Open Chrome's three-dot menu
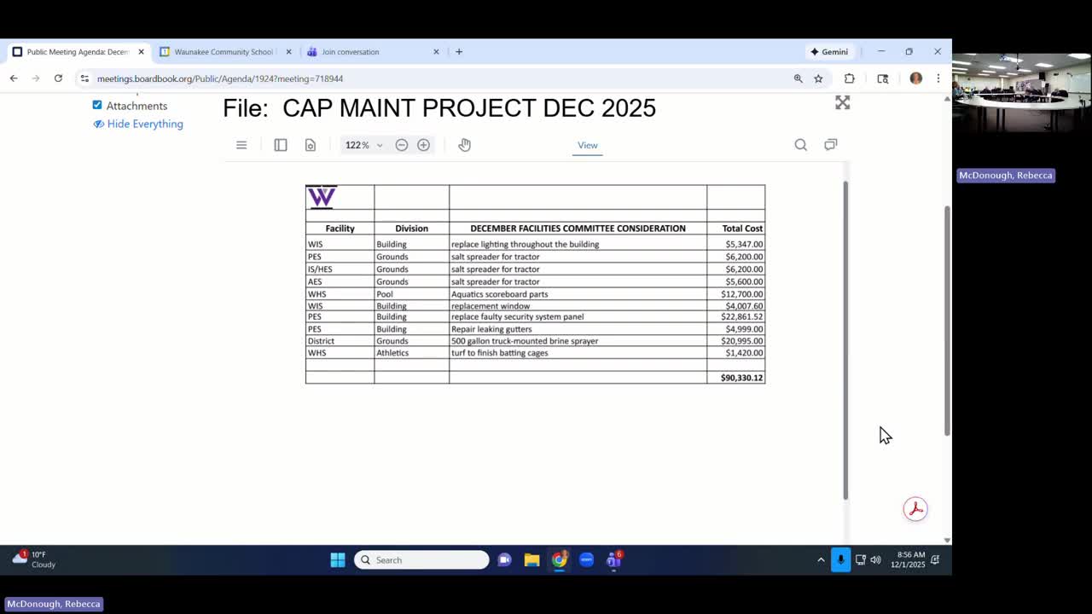This screenshot has width=1092, height=614. click(938, 78)
